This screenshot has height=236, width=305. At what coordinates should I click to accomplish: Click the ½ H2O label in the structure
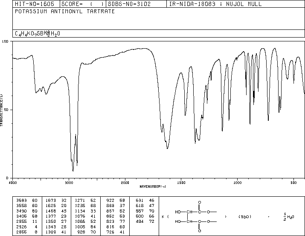click(x=289, y=216)
